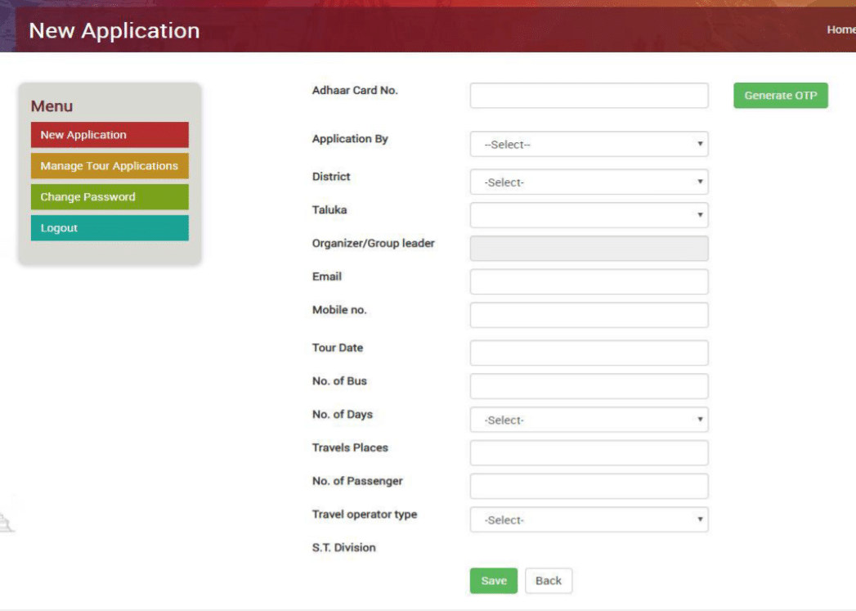Expand the Travel operator type dropdown

coord(589,519)
